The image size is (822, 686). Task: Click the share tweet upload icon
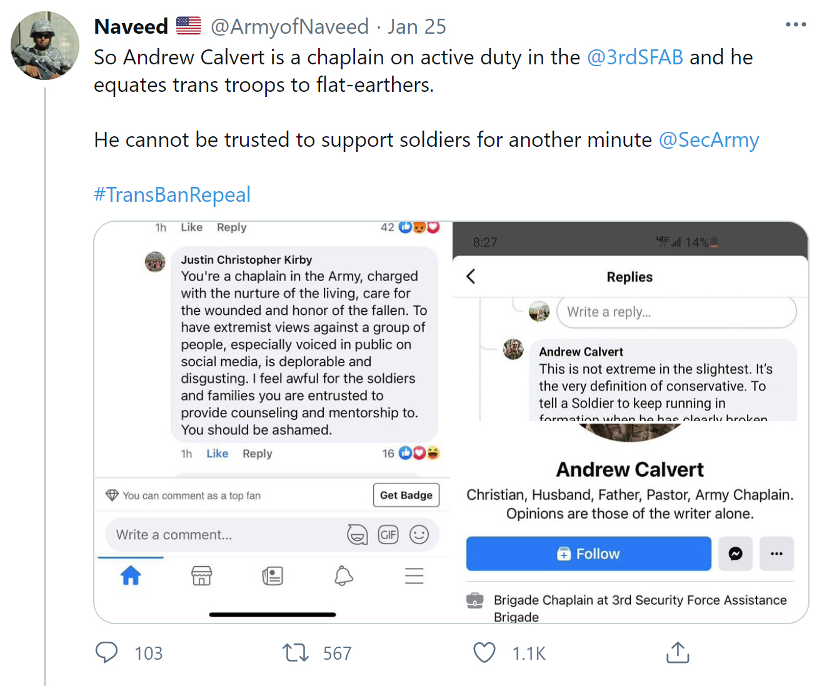[x=678, y=652]
